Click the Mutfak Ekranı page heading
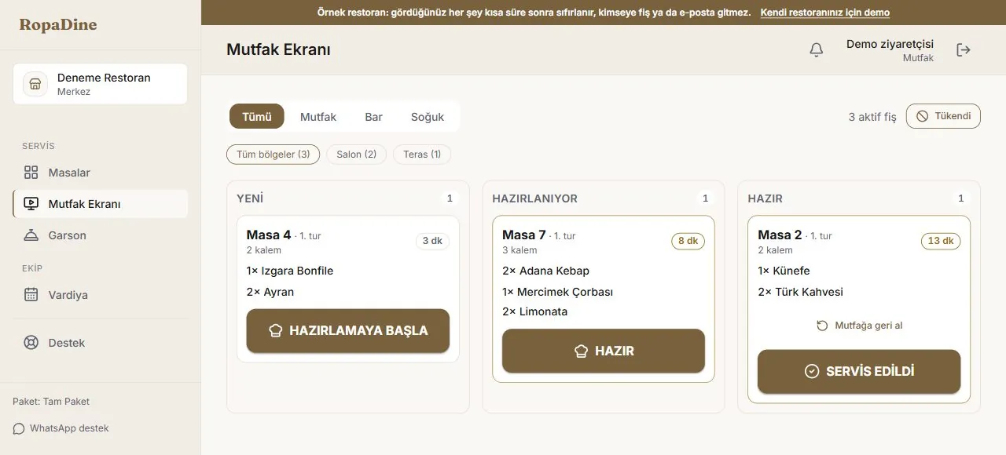Viewport: 1006px width, 455px height. (x=278, y=49)
